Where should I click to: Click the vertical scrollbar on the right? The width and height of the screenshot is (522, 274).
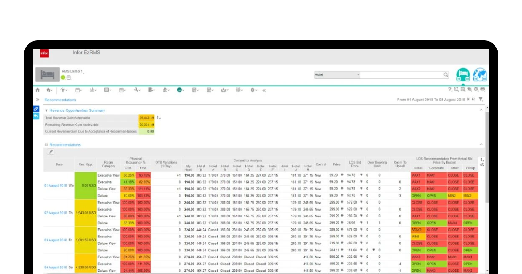(487, 157)
